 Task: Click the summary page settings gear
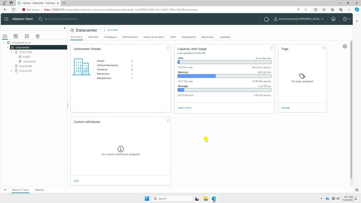345,46
